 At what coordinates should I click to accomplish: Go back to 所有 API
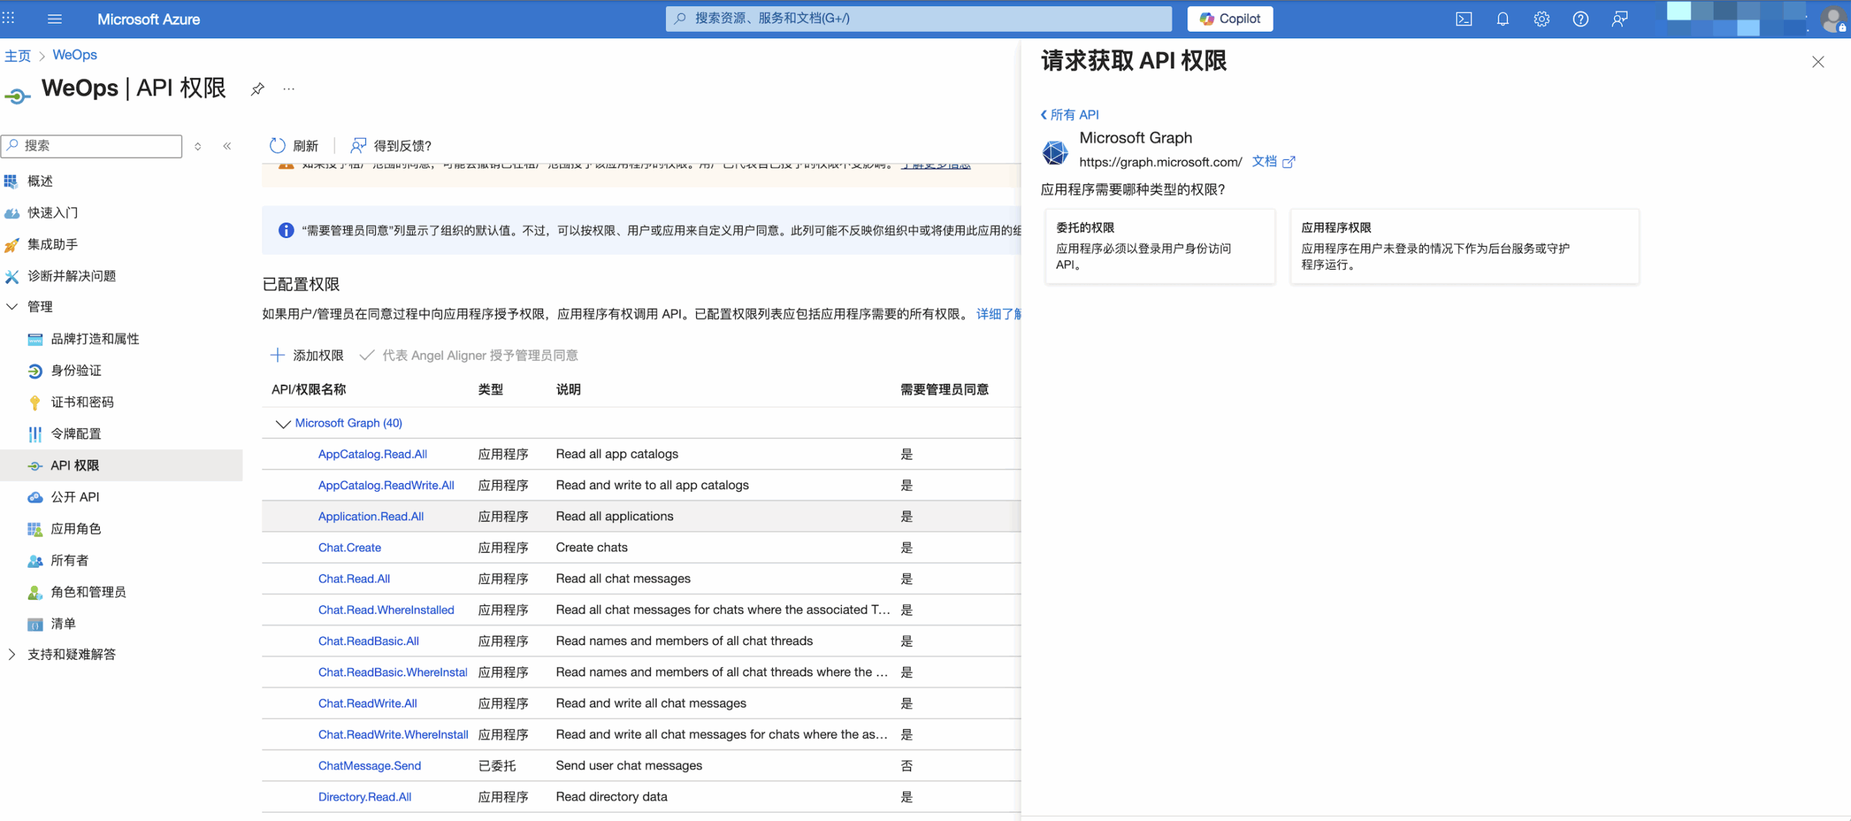(1069, 115)
